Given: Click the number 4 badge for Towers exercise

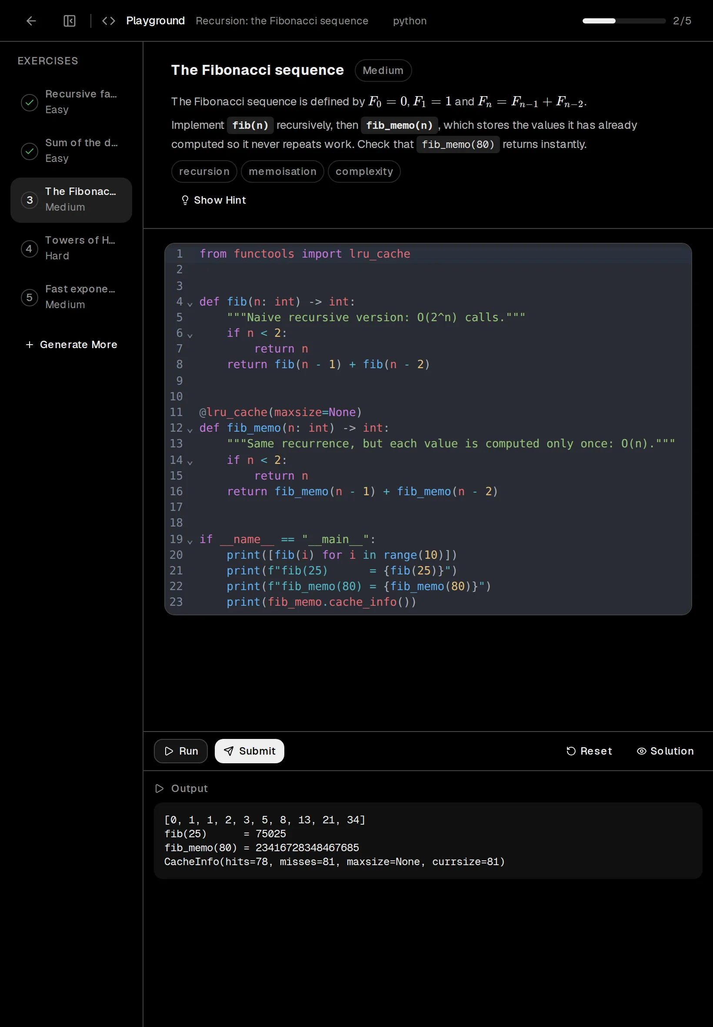Looking at the screenshot, I should click(30, 248).
